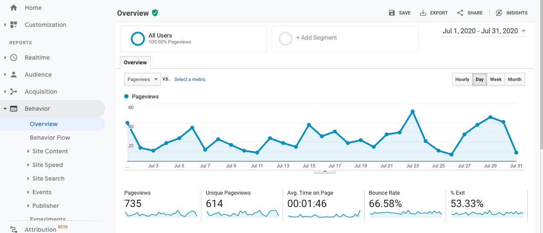This screenshot has height=233, width=543.
Task: Expand Events submenu
Action: pyautogui.click(x=28, y=192)
